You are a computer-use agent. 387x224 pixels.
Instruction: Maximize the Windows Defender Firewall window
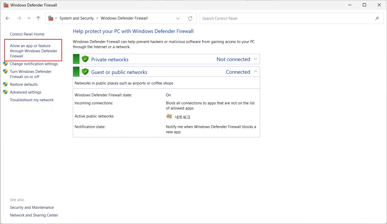(x=364, y=5)
